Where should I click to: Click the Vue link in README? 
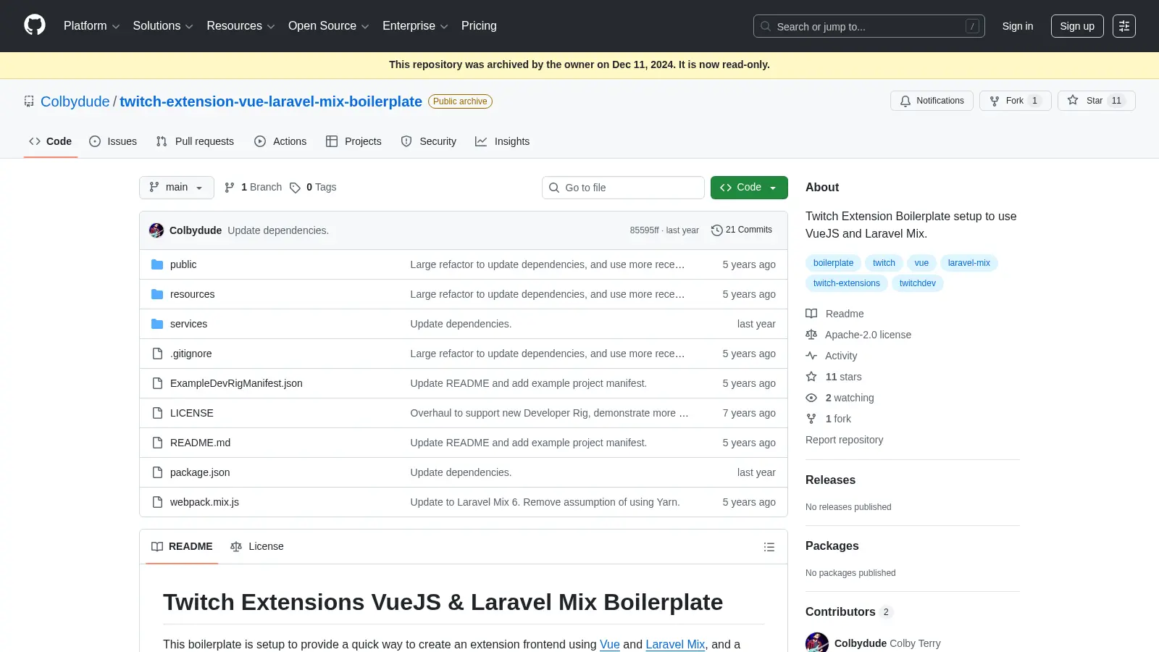coord(610,644)
